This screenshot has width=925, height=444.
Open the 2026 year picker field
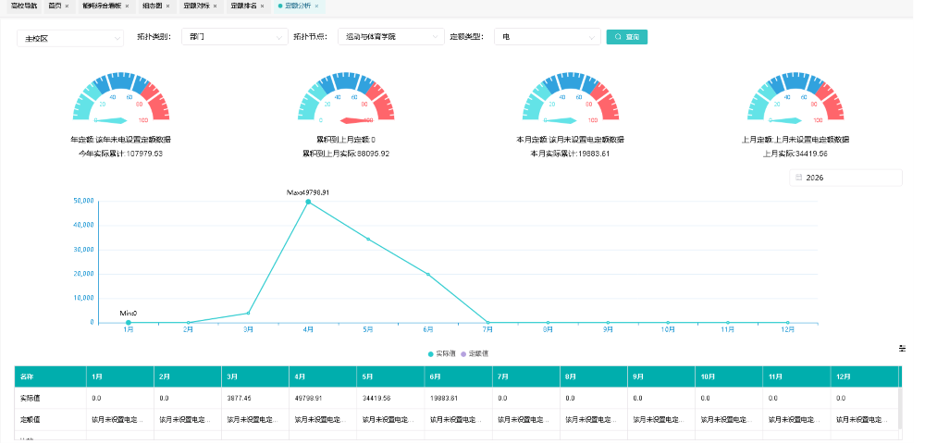(845, 178)
